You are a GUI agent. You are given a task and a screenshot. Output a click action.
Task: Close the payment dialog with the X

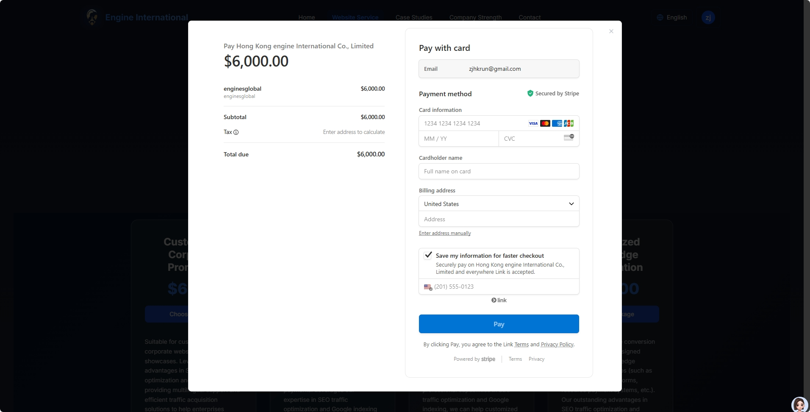coord(611,31)
